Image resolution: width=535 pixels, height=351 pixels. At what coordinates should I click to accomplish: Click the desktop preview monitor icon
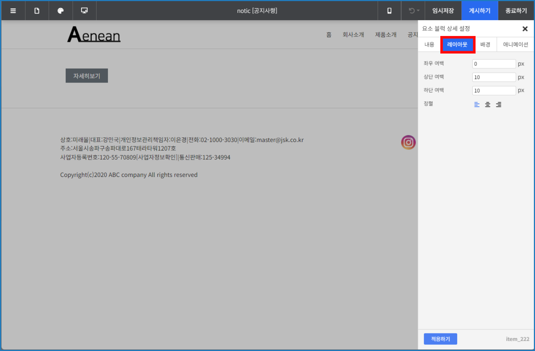(84, 11)
